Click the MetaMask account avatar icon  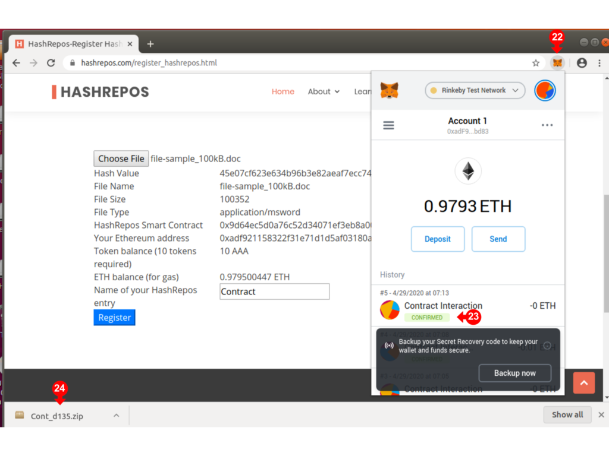545,91
